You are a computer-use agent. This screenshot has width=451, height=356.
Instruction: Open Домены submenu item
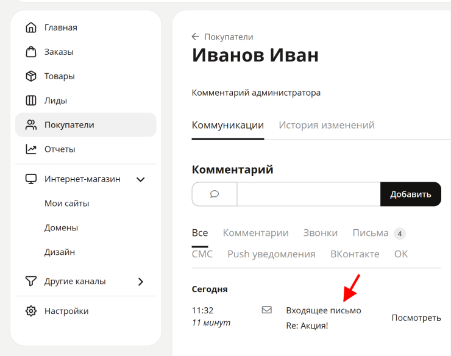61,228
